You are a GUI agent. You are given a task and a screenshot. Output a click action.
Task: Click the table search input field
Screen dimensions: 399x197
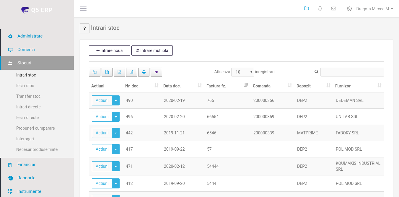point(352,72)
